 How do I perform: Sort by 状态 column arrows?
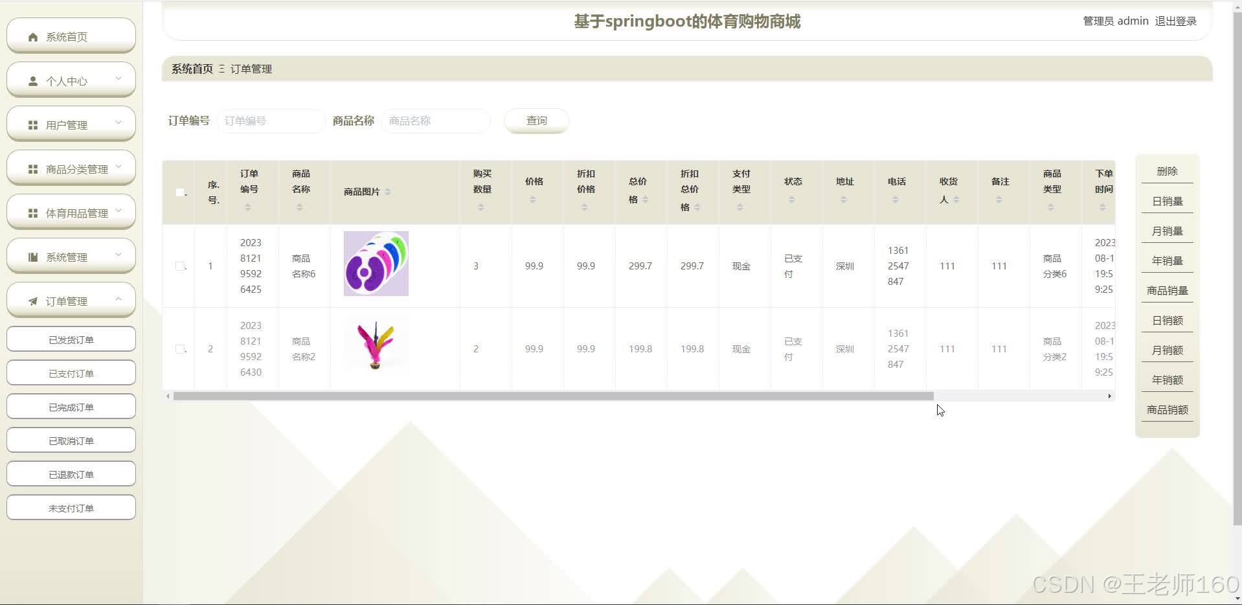tap(791, 200)
